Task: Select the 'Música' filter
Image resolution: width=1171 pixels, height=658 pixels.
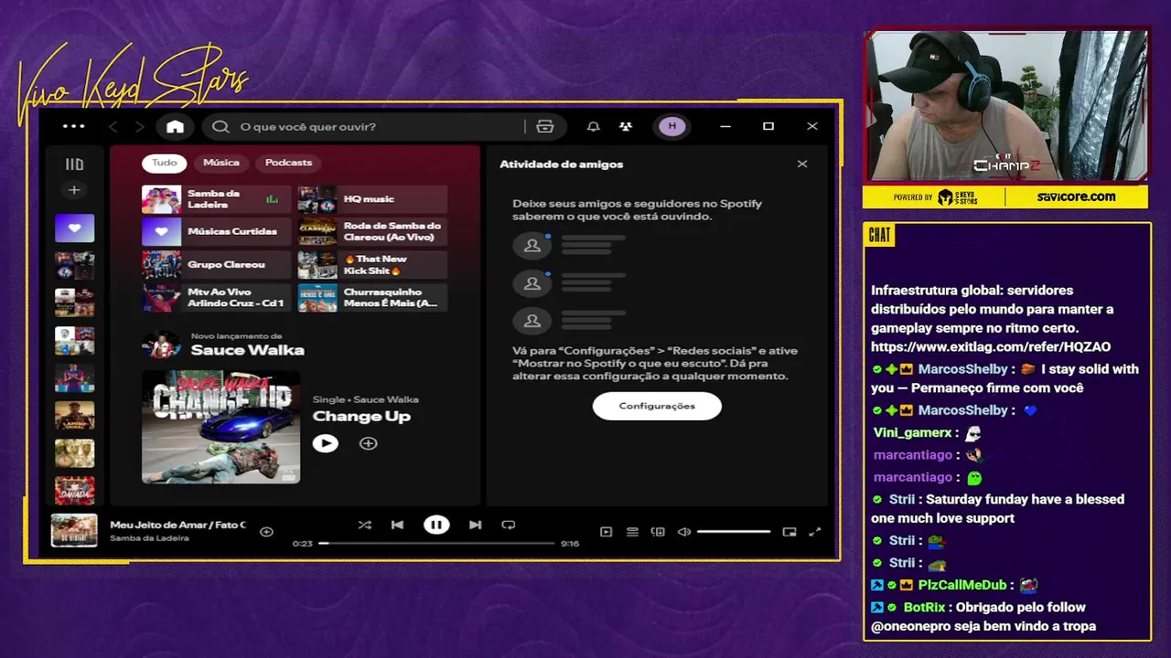Action: (x=221, y=163)
